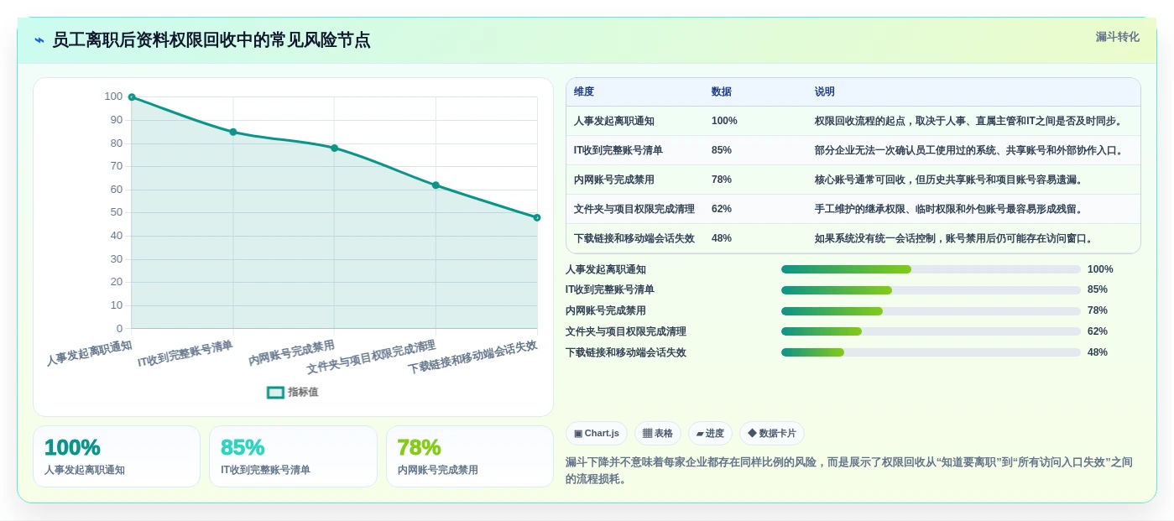Click the chart data point at value 85
1174x521 pixels.
[x=233, y=132]
